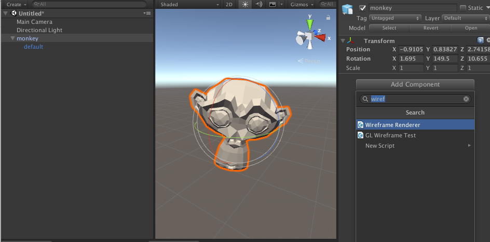The image size is (490, 242).
Task: Open Transform gear settings icon
Action: (x=488, y=40)
